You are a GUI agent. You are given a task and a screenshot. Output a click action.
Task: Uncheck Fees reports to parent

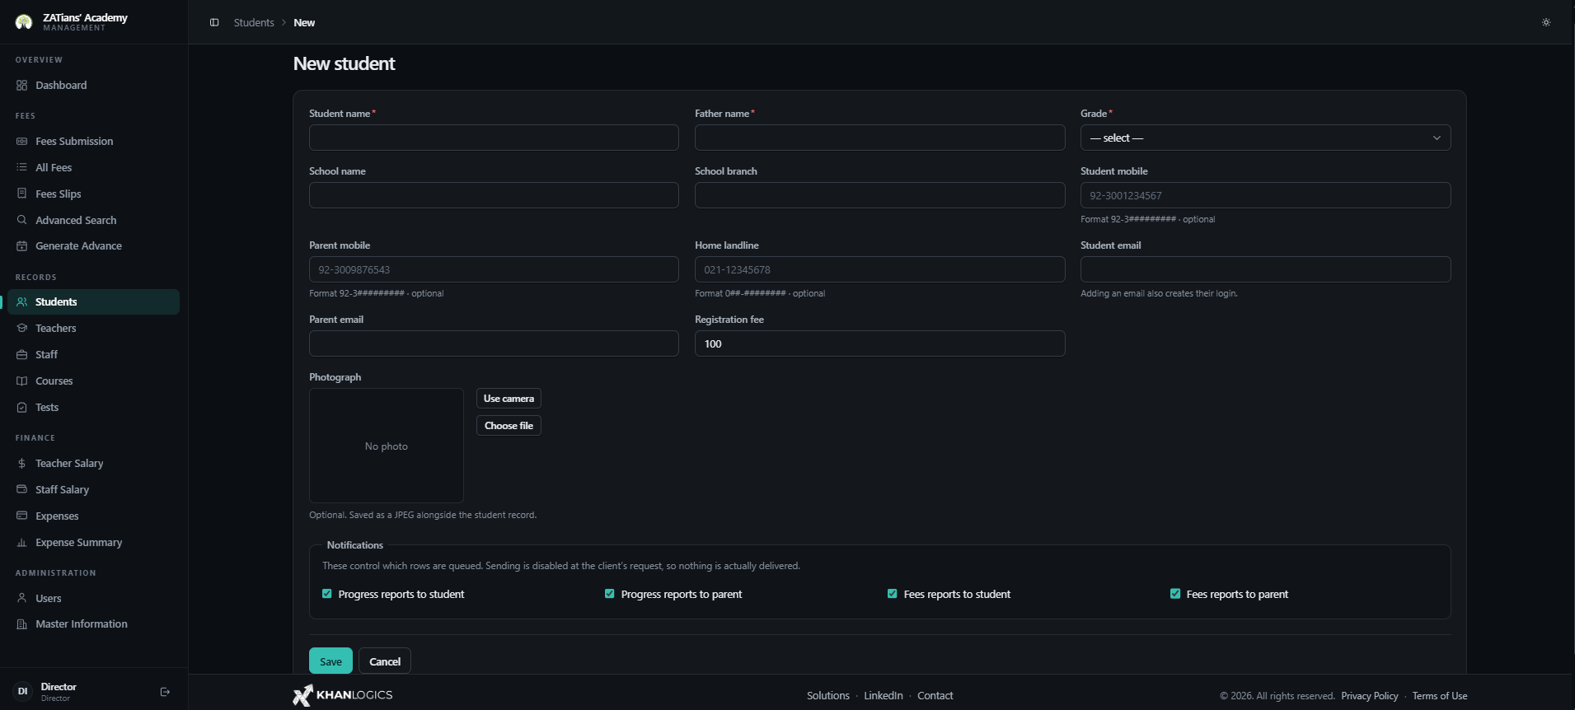tap(1175, 594)
